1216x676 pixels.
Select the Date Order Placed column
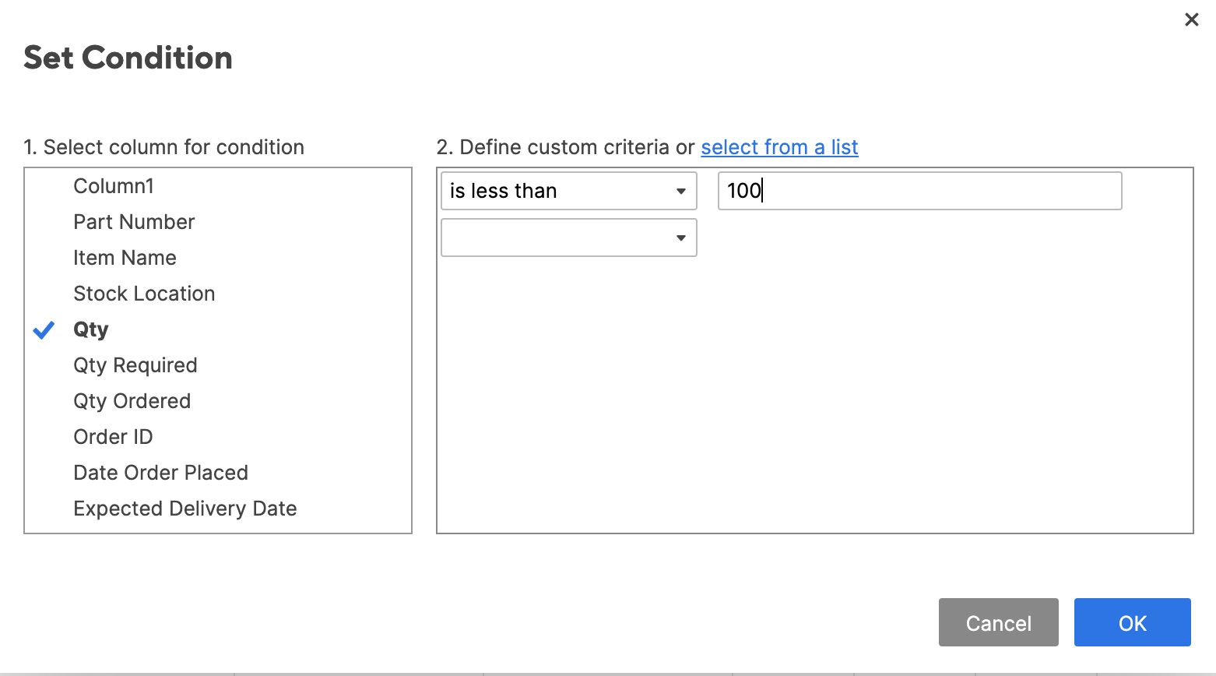(x=160, y=473)
